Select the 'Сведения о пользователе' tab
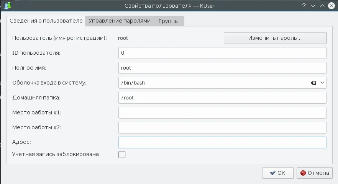 [46, 21]
